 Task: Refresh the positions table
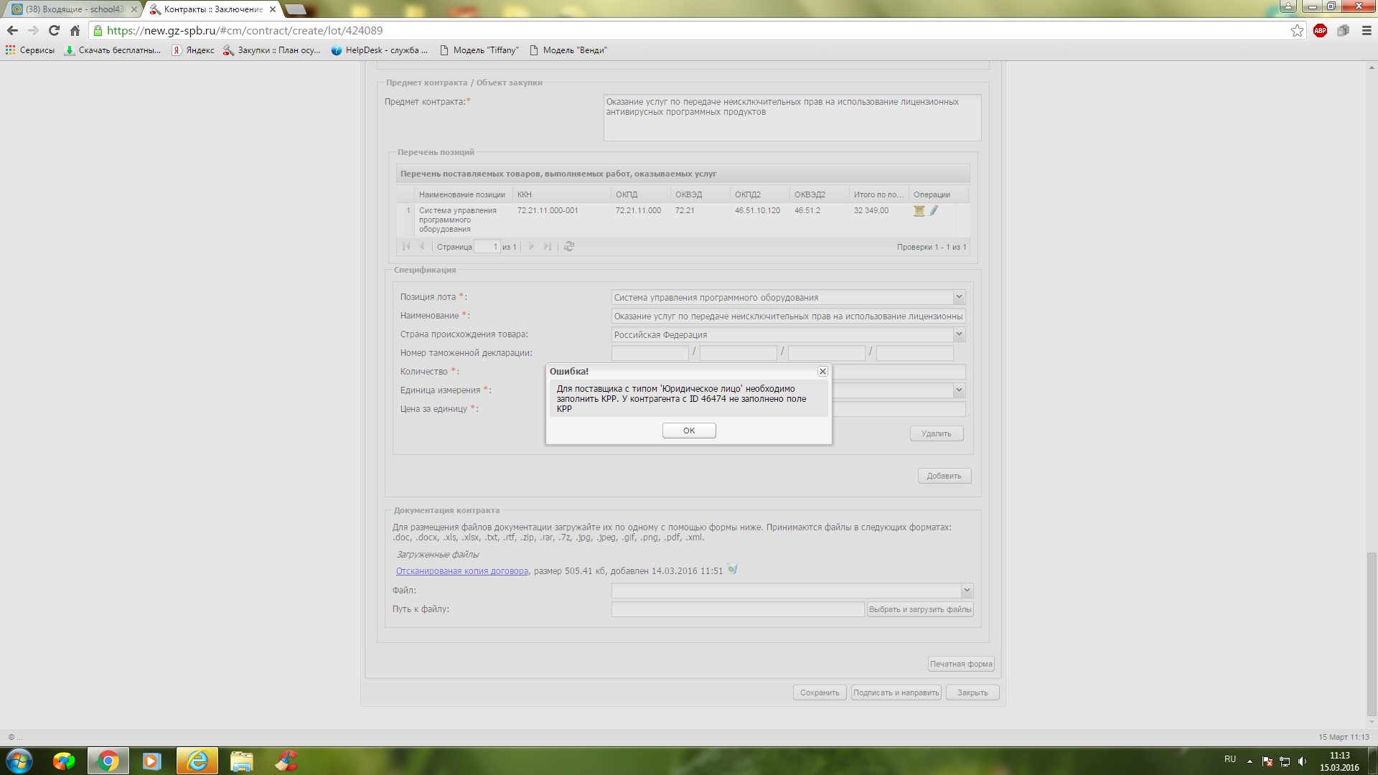coord(569,246)
